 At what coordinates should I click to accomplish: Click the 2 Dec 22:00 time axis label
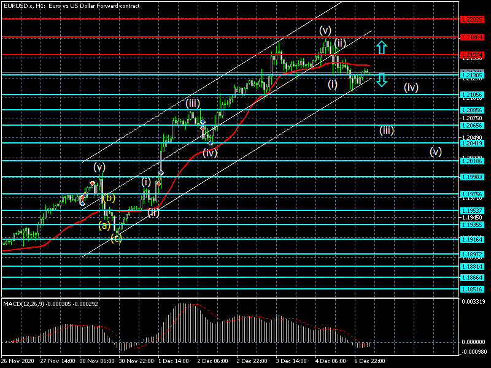click(252, 361)
